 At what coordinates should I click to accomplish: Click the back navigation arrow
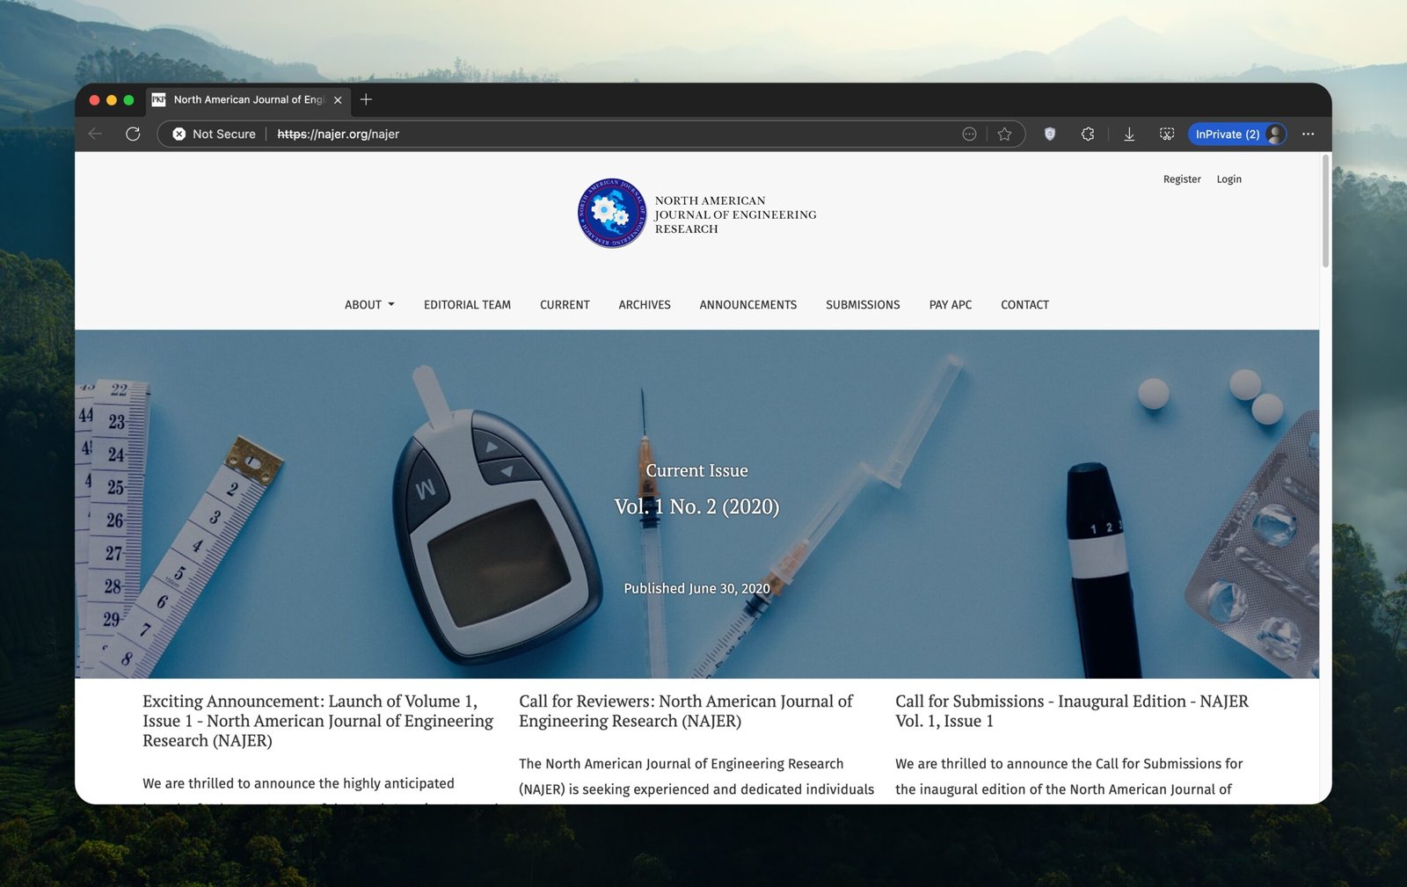tap(96, 134)
